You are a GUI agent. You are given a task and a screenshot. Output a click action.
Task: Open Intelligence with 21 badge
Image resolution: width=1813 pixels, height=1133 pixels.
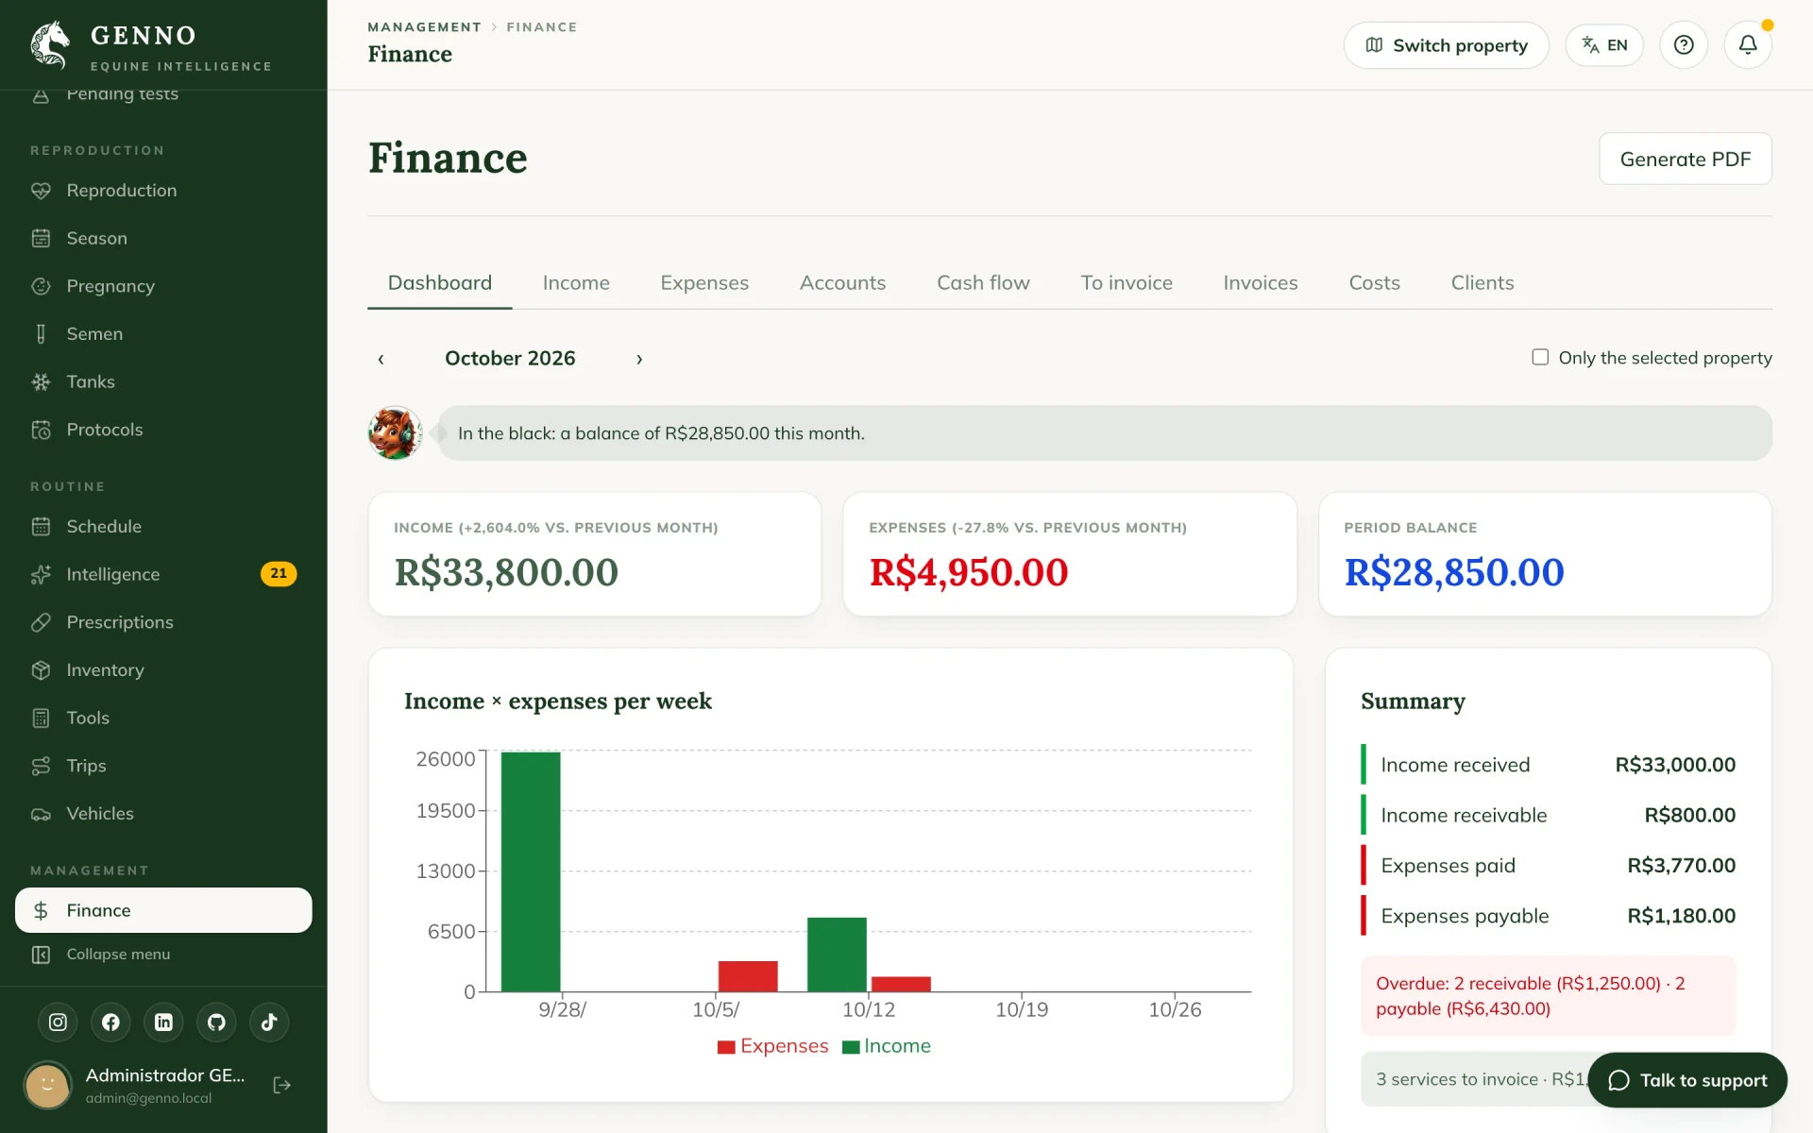[163, 574]
